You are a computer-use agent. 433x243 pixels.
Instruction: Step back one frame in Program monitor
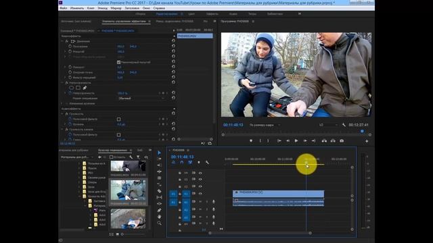tap(288, 141)
